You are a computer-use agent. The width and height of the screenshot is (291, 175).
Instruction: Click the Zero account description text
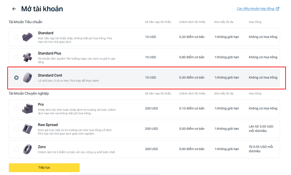[x=77, y=152]
